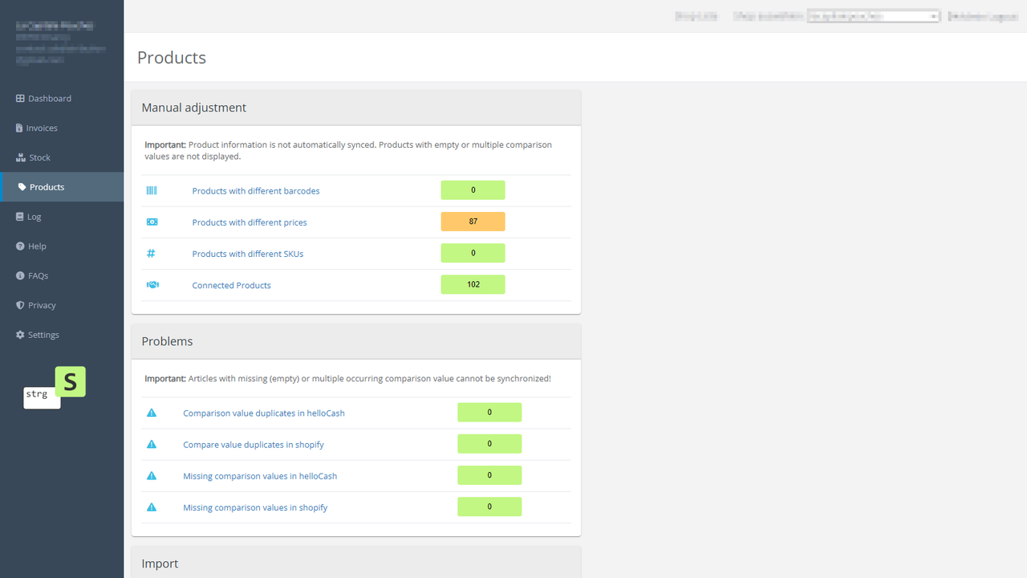
Task: Click warning icon for missing shopify comparison values
Action: (151, 507)
